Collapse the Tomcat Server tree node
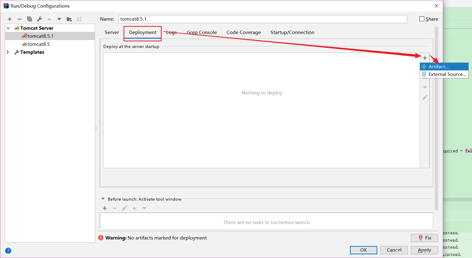 8,28
